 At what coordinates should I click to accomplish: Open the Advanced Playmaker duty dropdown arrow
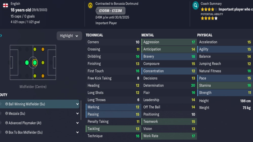point(77,123)
